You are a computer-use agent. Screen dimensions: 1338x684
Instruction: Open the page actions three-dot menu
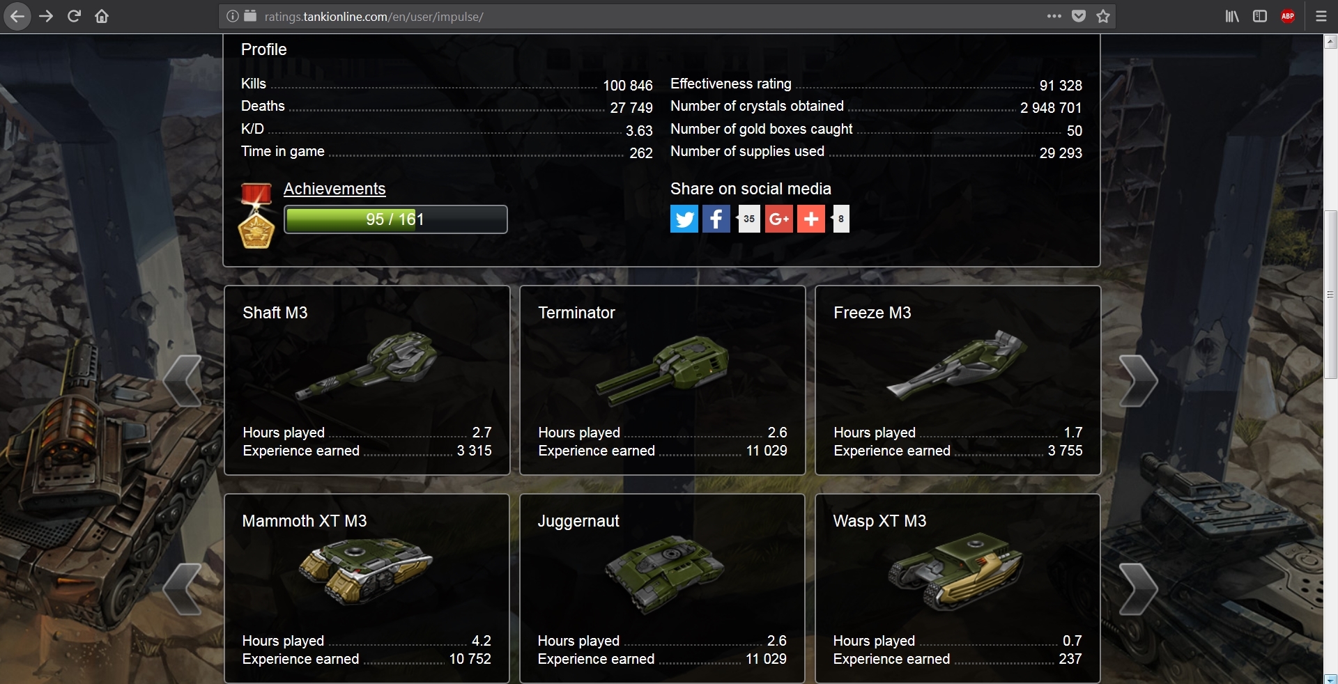point(1054,16)
